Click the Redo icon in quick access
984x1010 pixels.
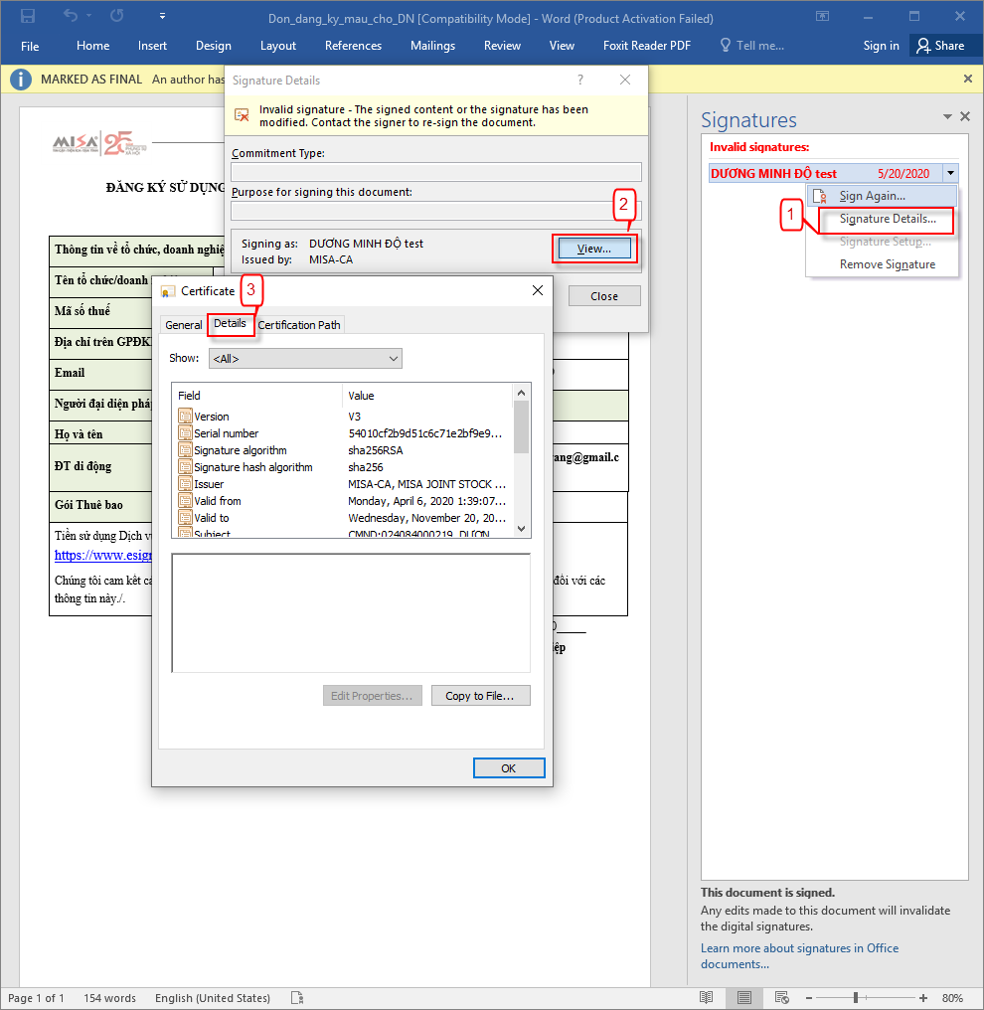(x=117, y=17)
